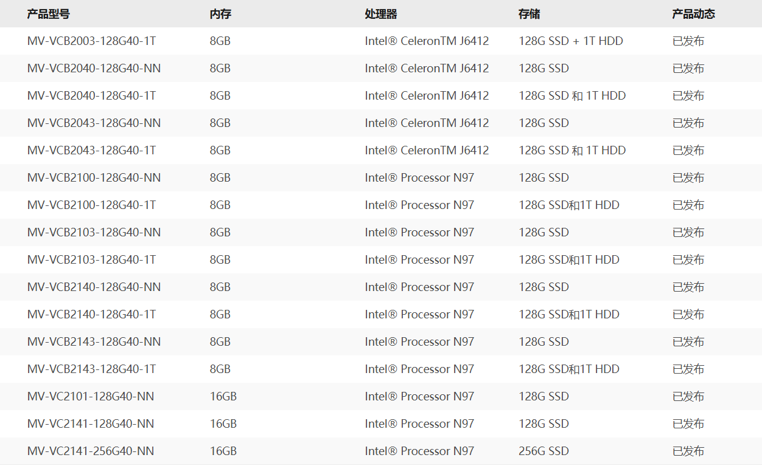This screenshot has width=762, height=466.
Task: Open product MV-VCB2003-128G40-1T
Action: coord(91,41)
